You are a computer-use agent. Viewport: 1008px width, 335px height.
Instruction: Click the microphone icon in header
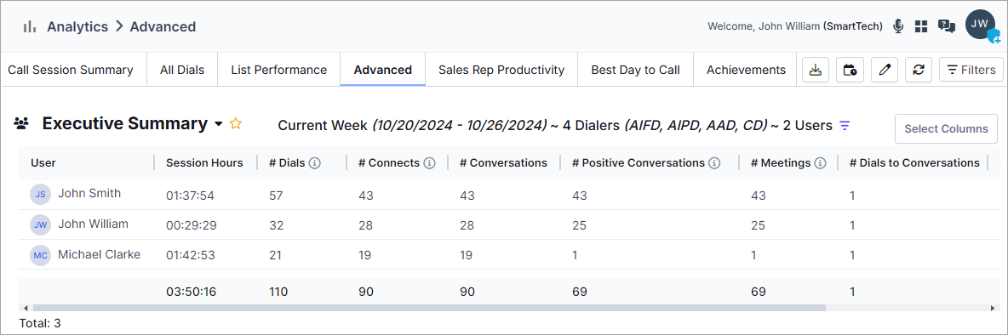[x=898, y=26]
